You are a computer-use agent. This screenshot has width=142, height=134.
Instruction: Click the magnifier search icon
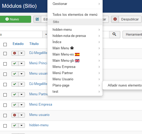(115, 34)
